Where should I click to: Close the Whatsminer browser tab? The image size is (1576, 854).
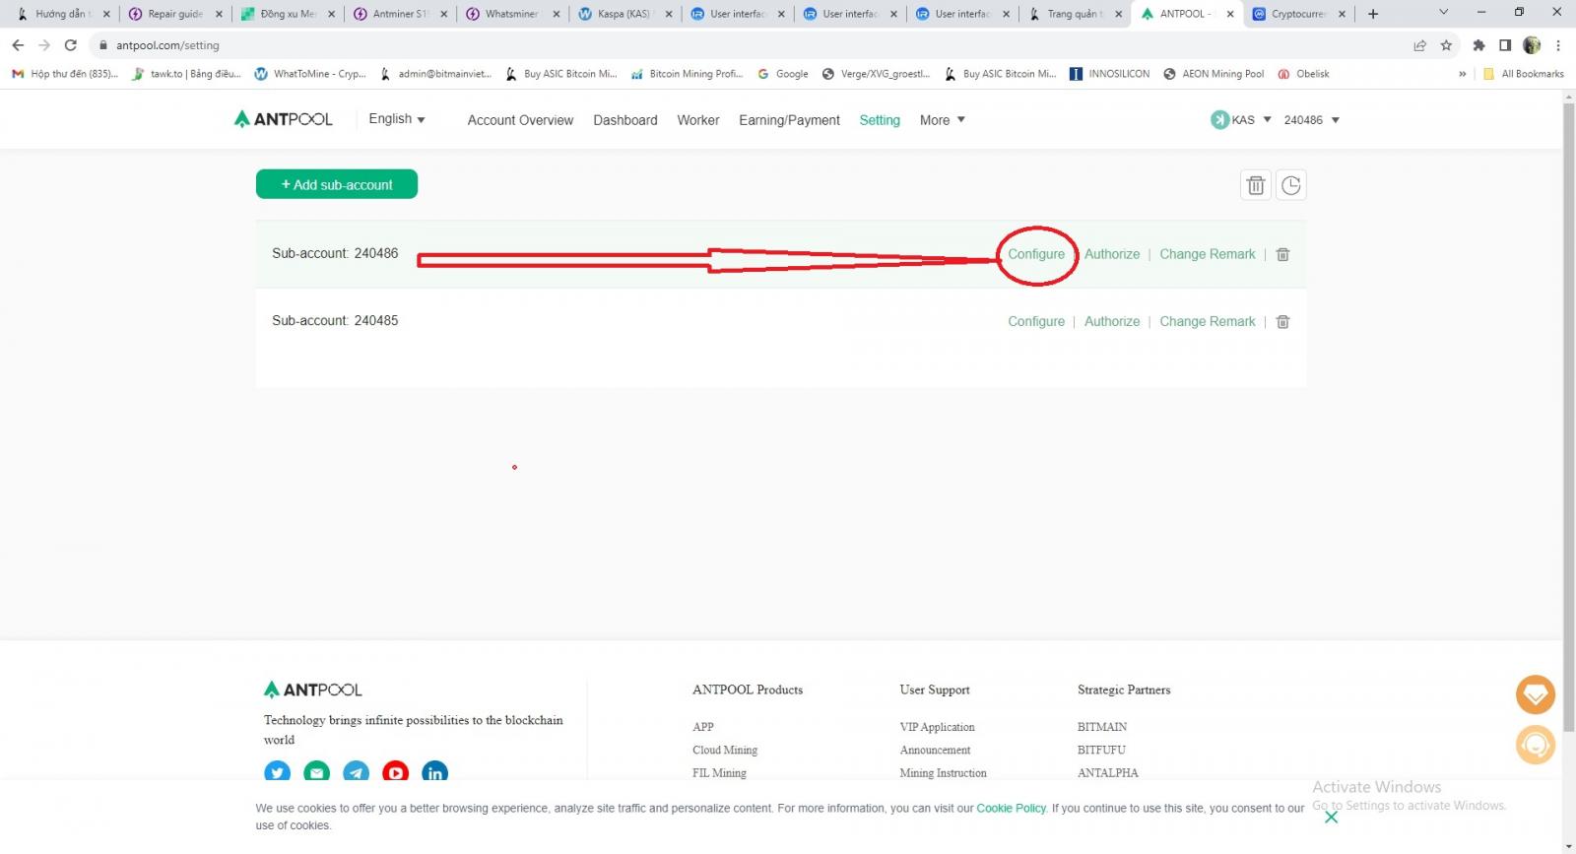[557, 14]
